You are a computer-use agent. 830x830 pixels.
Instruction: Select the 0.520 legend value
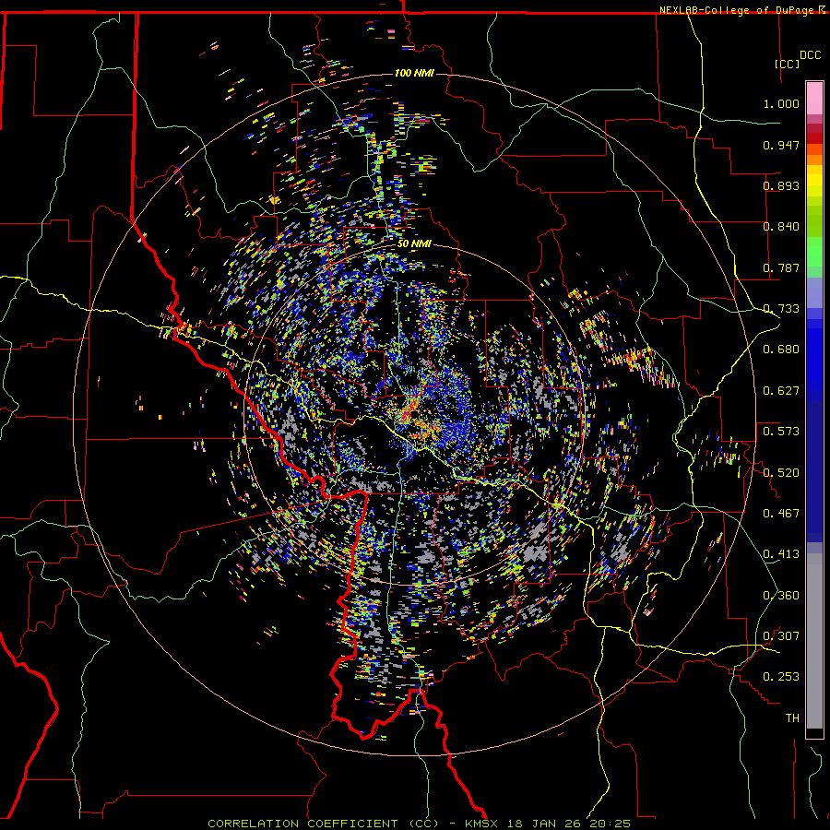(781, 472)
